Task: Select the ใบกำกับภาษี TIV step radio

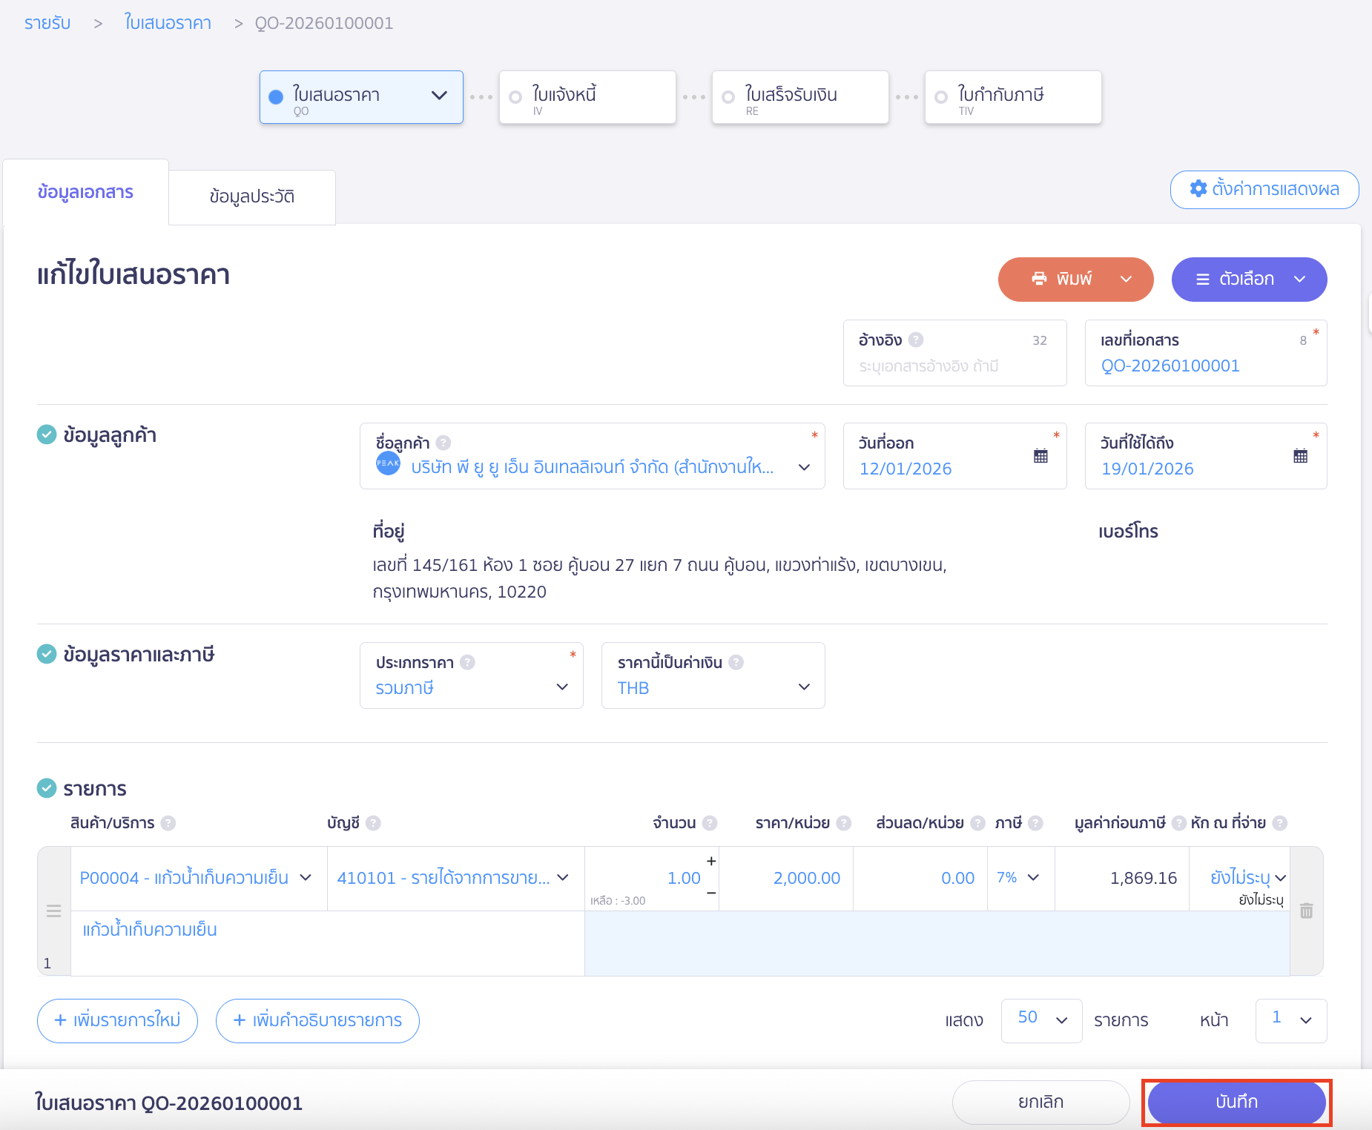Action: 941,97
